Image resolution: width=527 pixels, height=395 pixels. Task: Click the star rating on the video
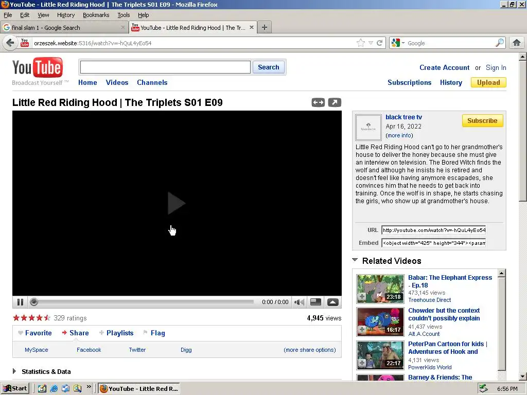[31, 318]
